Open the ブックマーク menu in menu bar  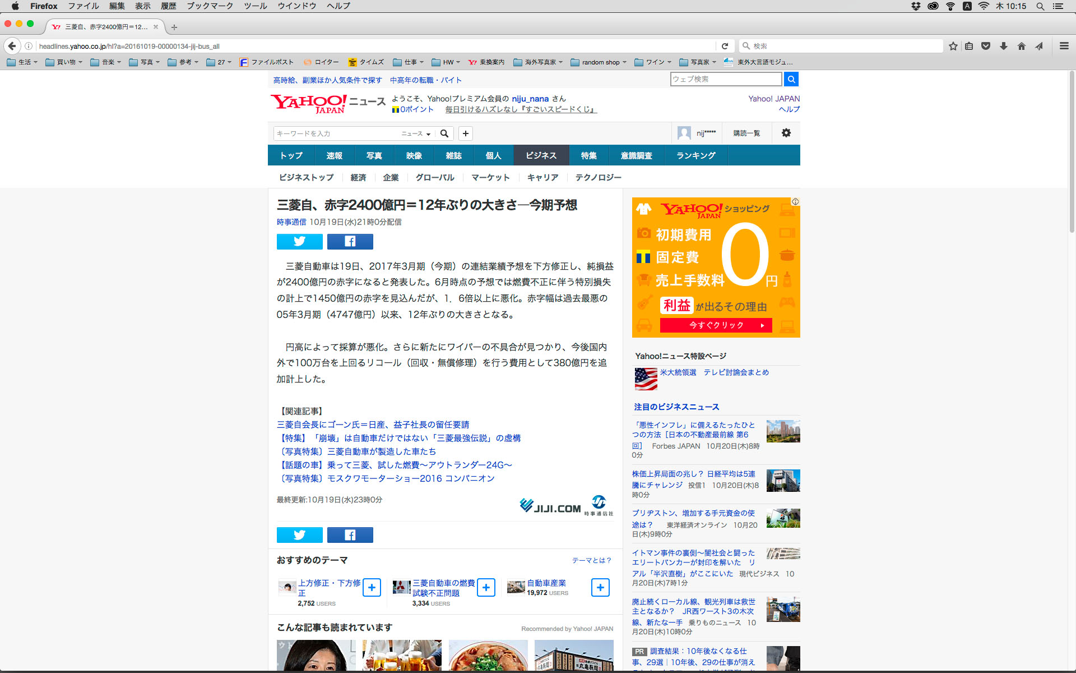click(210, 6)
